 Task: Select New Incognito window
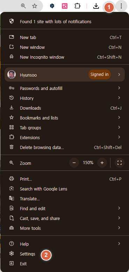click(64, 57)
